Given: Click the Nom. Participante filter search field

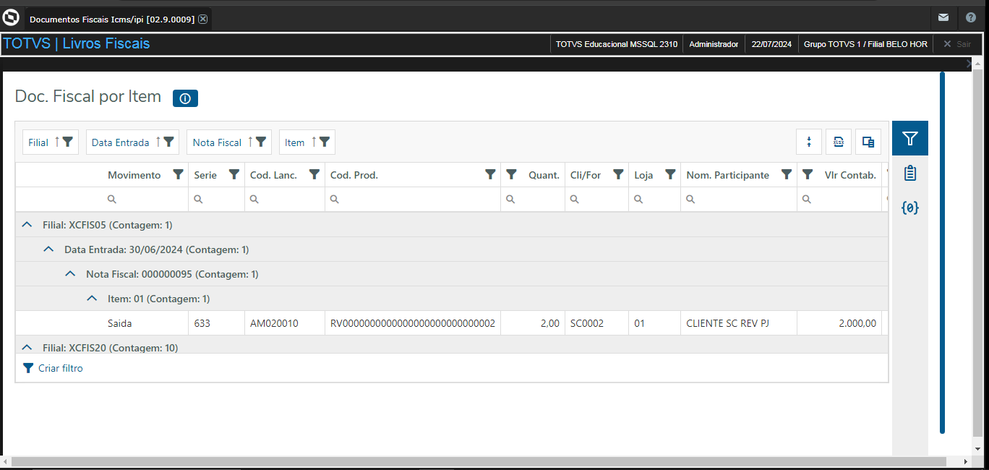Looking at the screenshot, I should point(739,199).
